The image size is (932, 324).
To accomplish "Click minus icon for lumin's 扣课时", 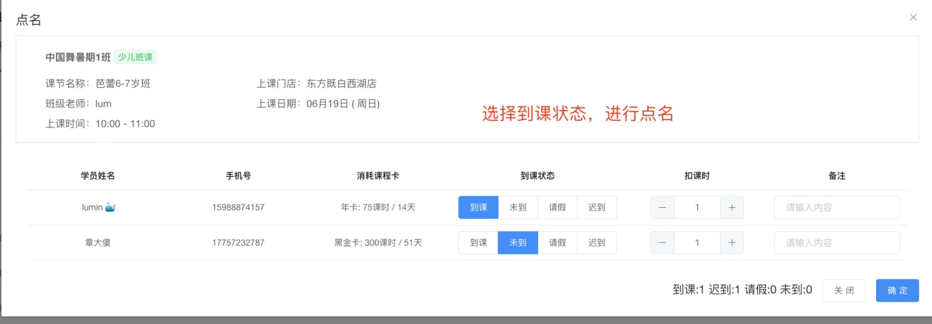I will (x=662, y=208).
